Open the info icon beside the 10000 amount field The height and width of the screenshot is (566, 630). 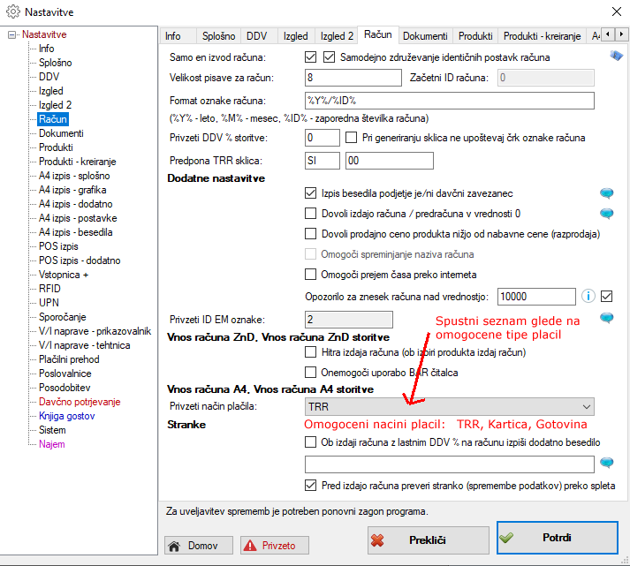point(588,296)
